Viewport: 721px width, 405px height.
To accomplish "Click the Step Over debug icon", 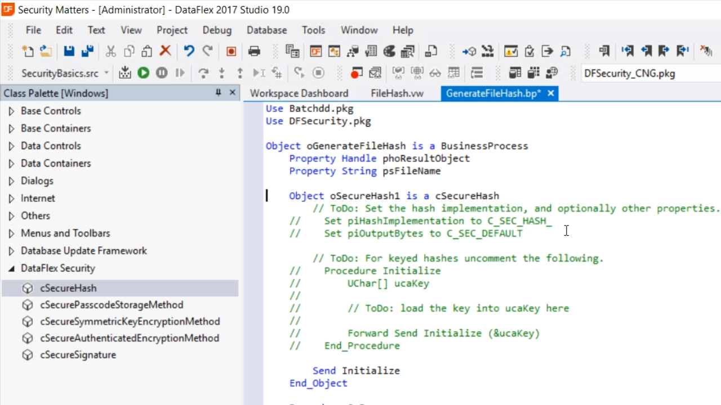I will tap(203, 73).
